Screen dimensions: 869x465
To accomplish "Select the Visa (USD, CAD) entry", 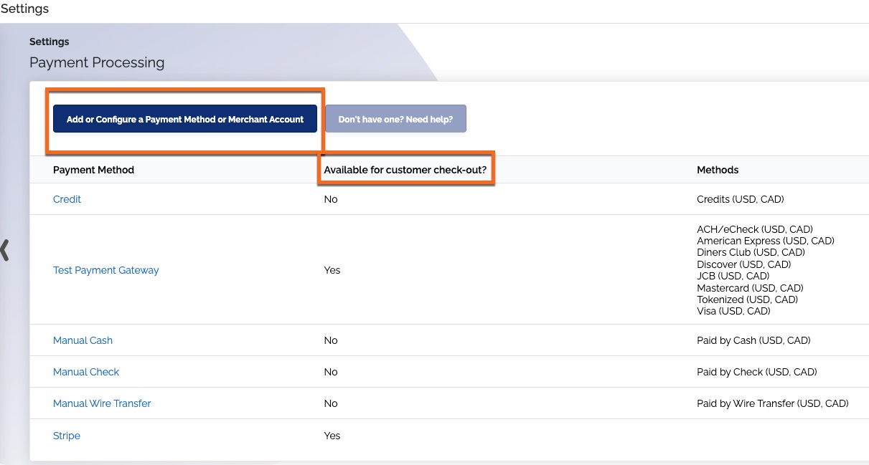I will pos(733,311).
